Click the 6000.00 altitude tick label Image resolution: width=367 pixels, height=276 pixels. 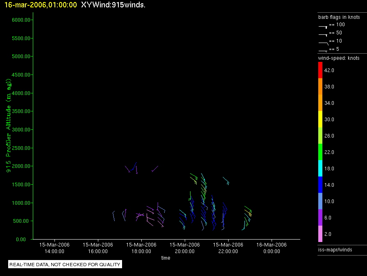[21, 20]
